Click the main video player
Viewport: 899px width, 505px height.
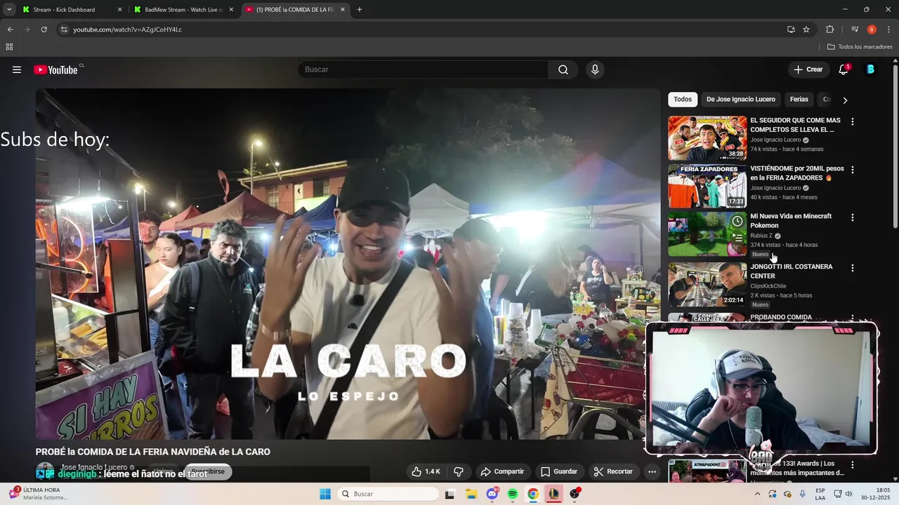tap(348, 264)
